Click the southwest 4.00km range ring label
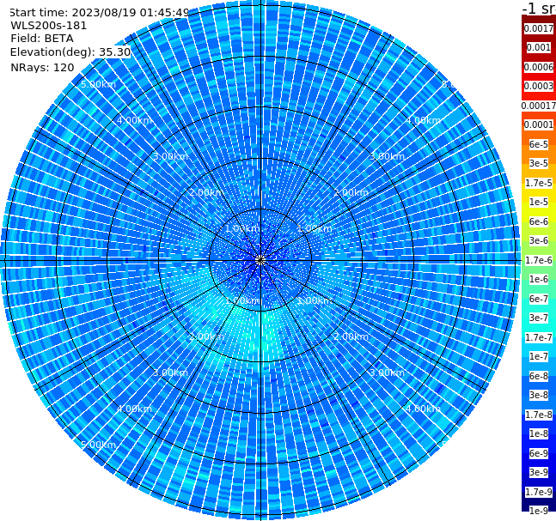The height and width of the screenshot is (521, 556). pos(134,409)
